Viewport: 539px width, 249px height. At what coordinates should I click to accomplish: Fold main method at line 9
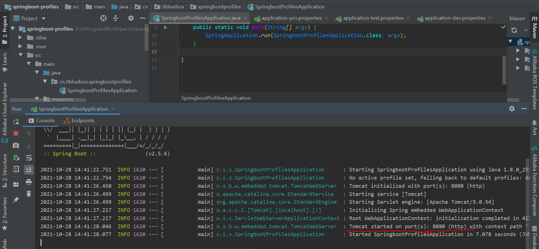(x=178, y=27)
